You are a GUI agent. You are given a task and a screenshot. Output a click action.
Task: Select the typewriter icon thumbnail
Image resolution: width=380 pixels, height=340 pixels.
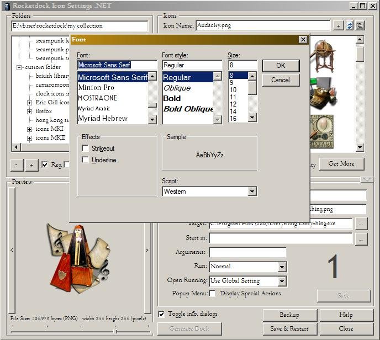[x=324, y=94]
